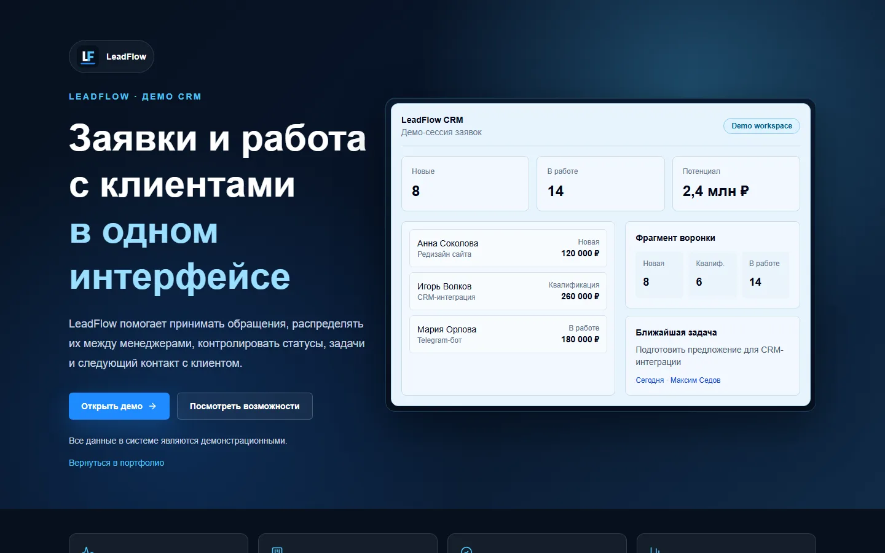Select the Новая funnel stage tile
Viewport: 885px width, 553px height.
pos(659,275)
